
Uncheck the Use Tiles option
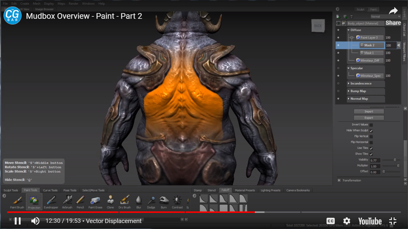pos(371,148)
